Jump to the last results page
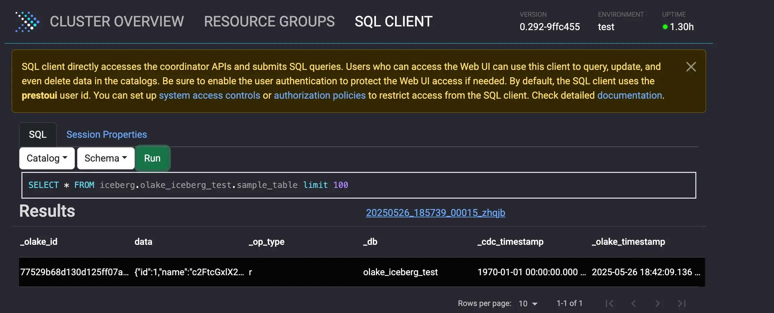Image resolution: width=774 pixels, height=313 pixels. click(682, 303)
